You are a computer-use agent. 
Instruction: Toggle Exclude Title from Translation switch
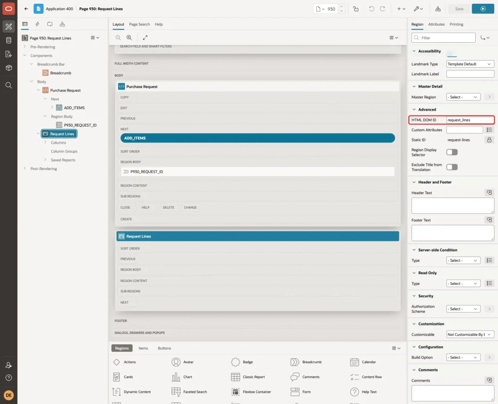pos(452,167)
